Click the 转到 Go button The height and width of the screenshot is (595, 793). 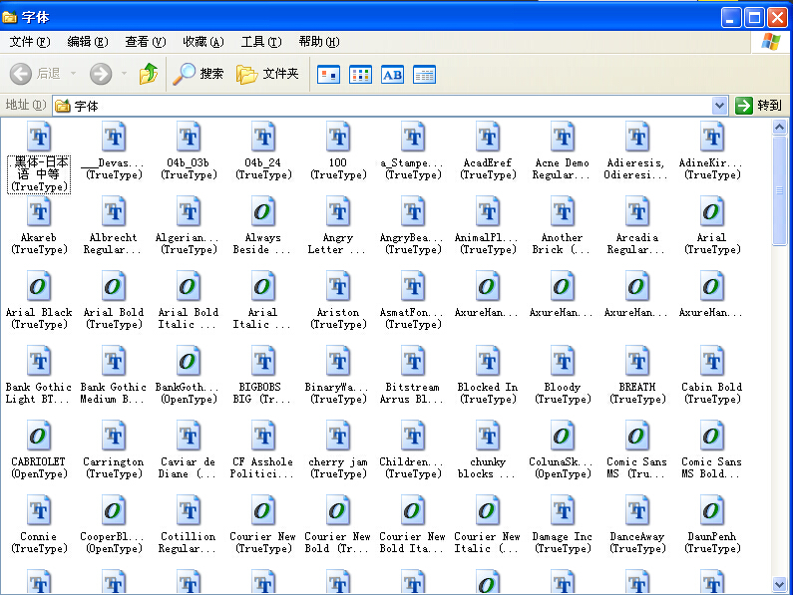click(758, 106)
